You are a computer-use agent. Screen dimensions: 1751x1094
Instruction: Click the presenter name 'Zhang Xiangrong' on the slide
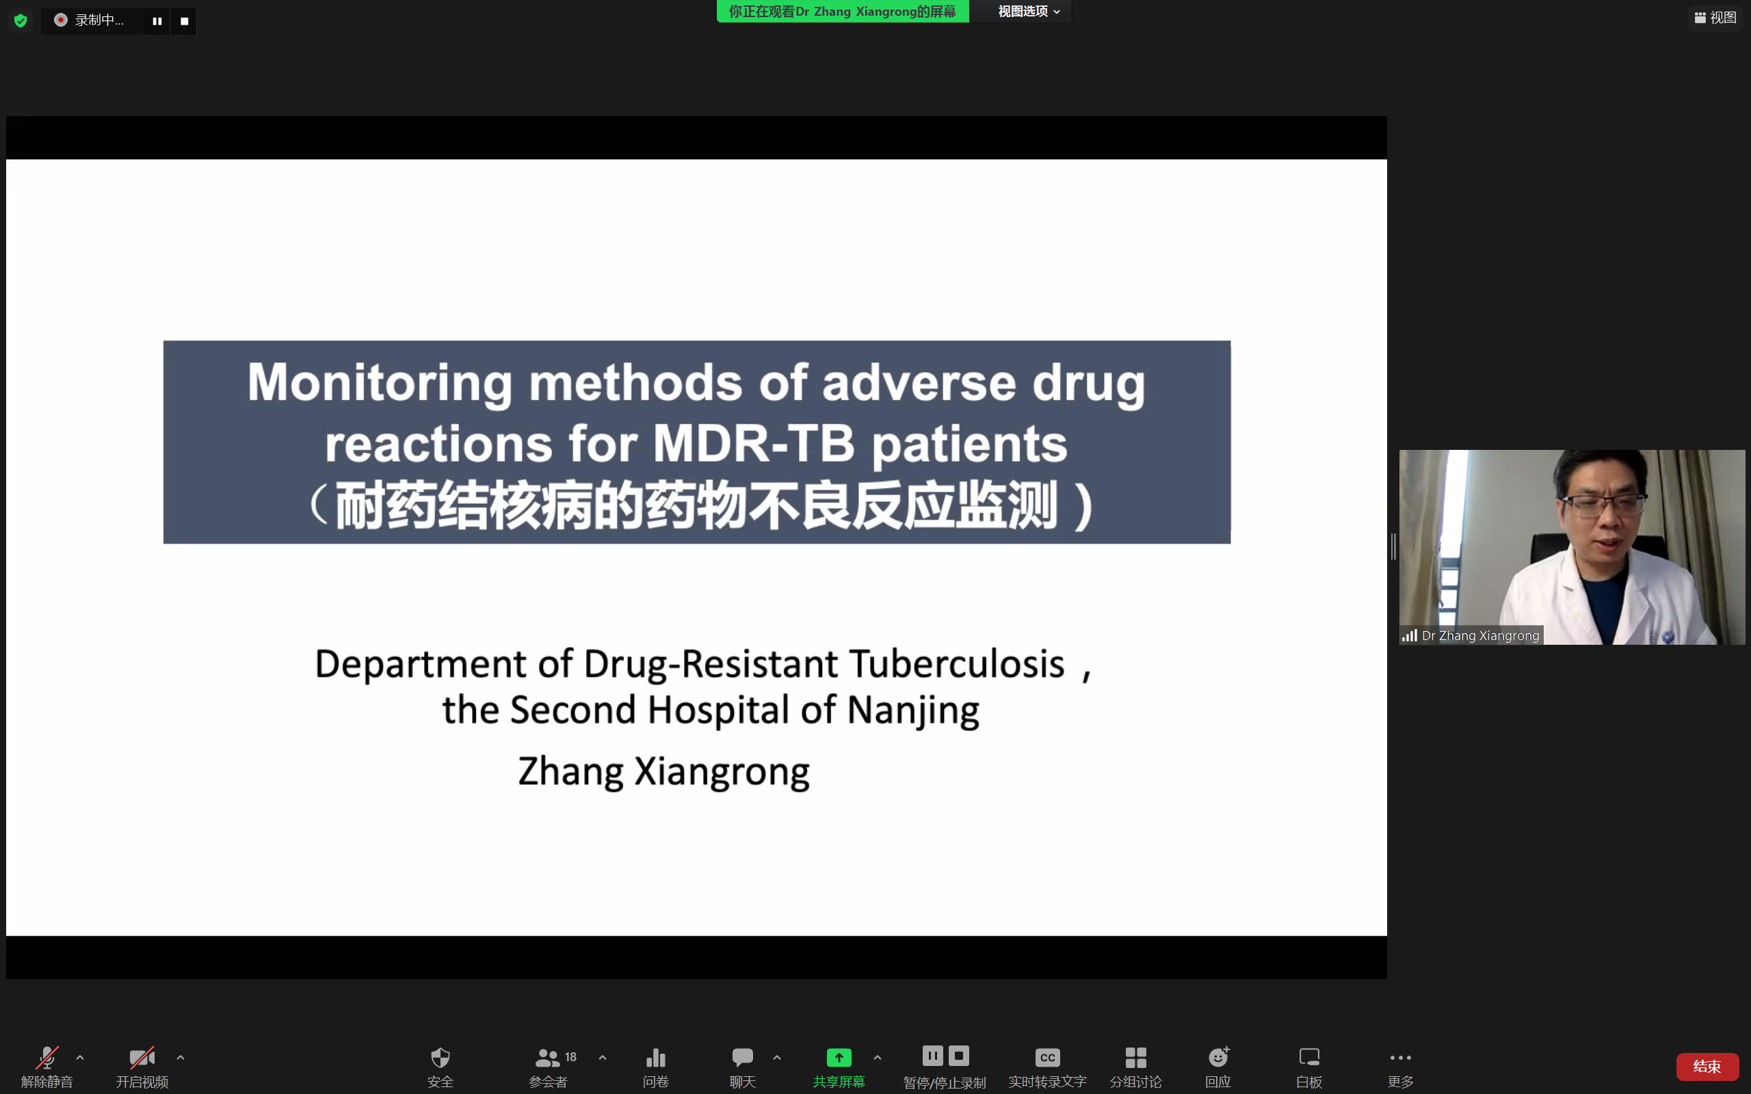[664, 771]
